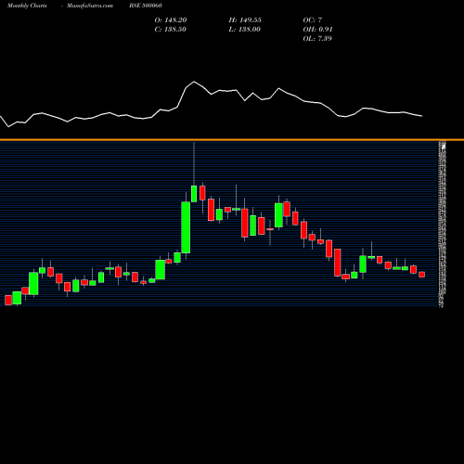Select the high value H: 149.55

tap(245, 20)
